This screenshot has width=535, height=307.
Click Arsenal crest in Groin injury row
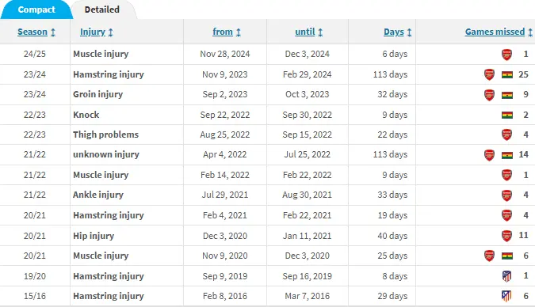point(489,95)
